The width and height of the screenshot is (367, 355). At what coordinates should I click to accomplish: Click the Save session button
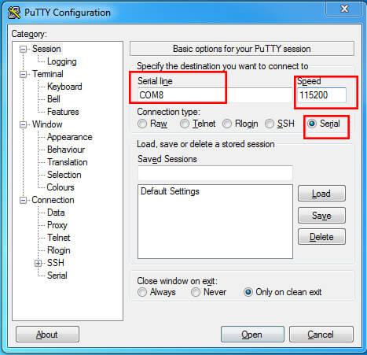[321, 216]
